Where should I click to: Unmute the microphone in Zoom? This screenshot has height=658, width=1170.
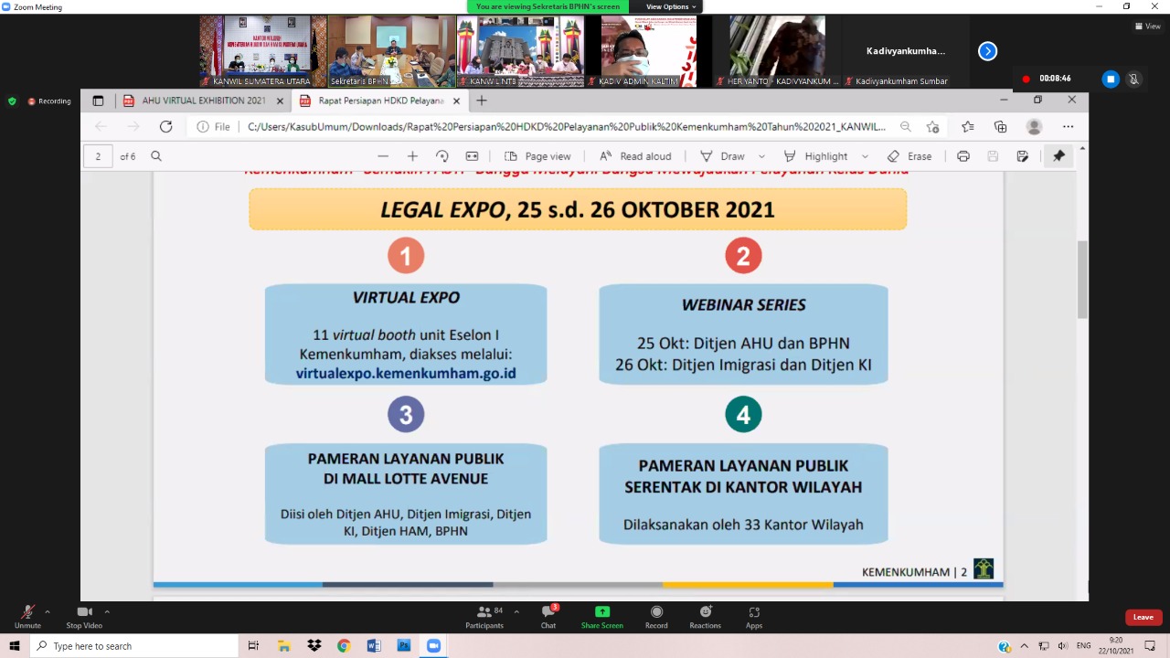[27, 617]
